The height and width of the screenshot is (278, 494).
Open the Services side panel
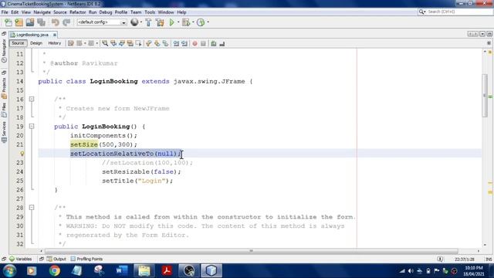click(x=4, y=132)
